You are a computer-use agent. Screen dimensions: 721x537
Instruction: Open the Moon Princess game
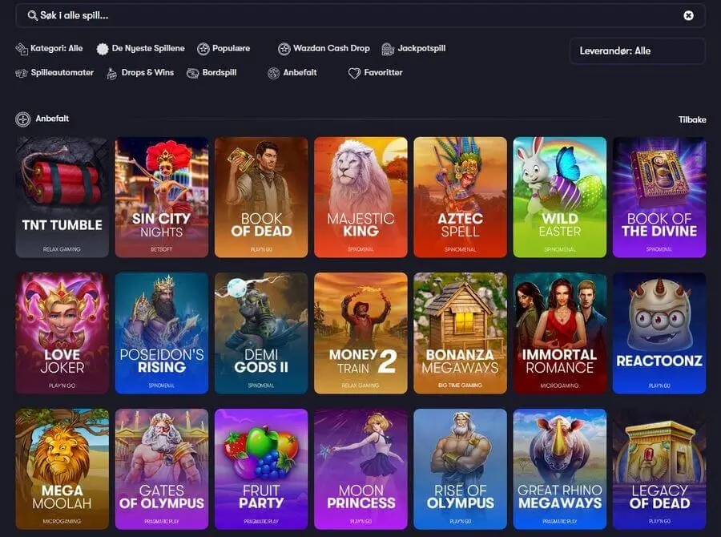click(x=360, y=469)
